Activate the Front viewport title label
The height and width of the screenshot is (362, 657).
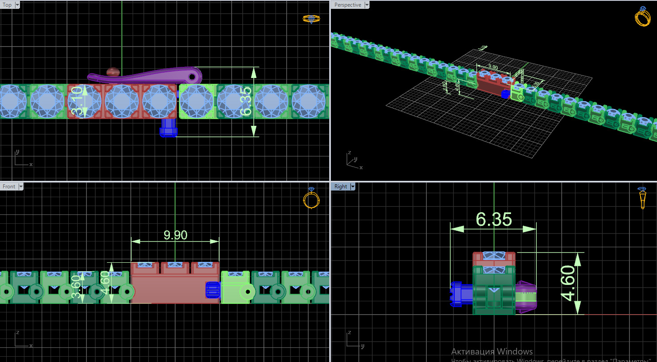(9, 187)
